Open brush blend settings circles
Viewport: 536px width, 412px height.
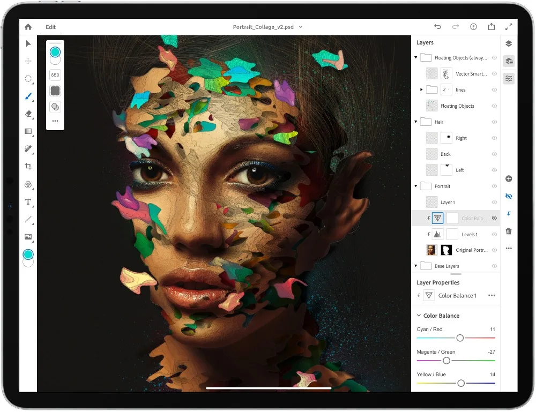click(55, 107)
